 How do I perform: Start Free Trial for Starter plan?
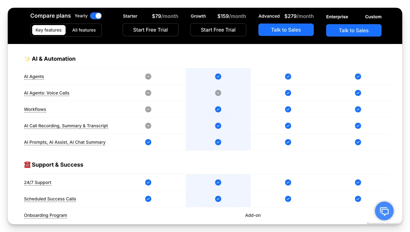click(x=150, y=30)
